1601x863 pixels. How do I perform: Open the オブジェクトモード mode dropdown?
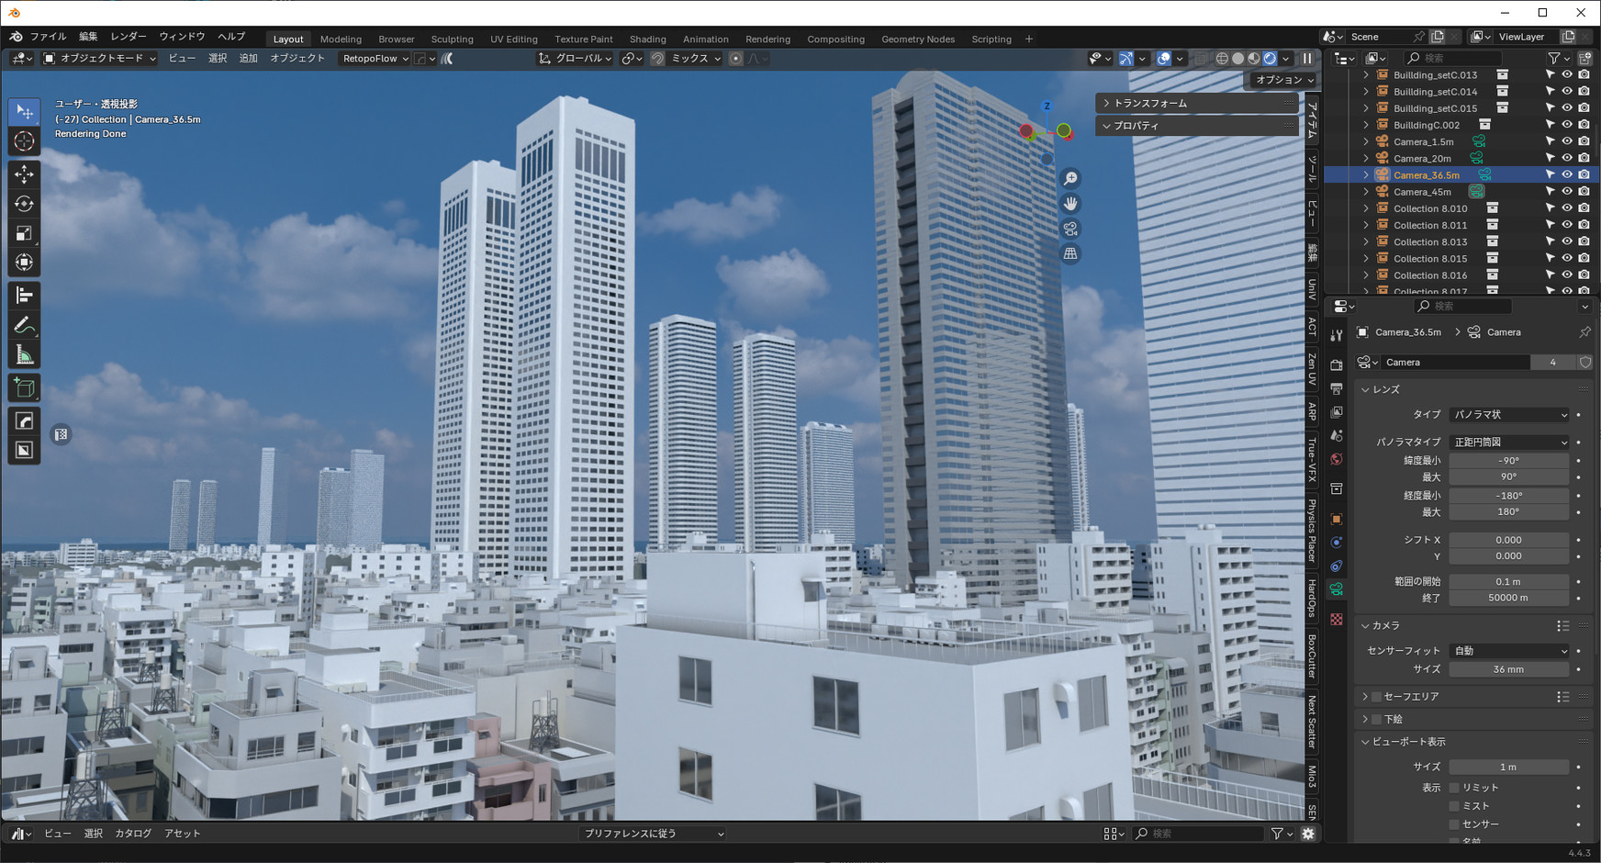[100, 58]
